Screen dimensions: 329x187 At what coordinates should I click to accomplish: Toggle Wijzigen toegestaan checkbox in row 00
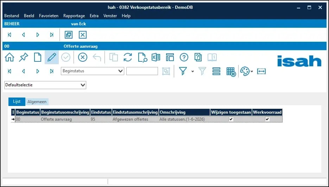[x=231, y=119]
